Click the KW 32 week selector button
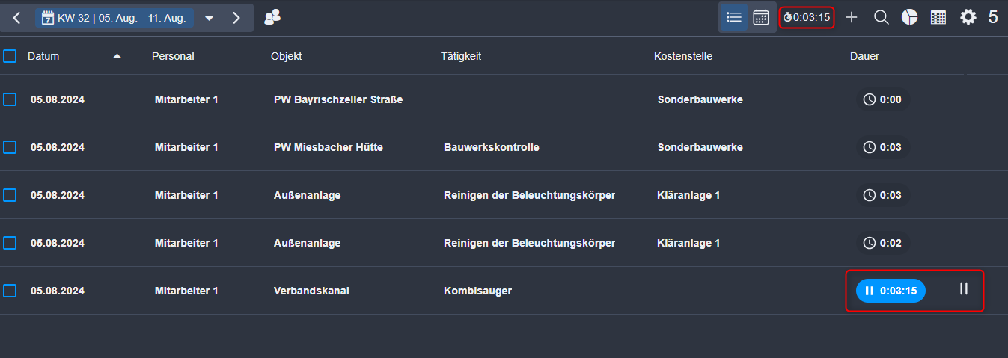This screenshot has height=358, width=1008. click(x=114, y=18)
